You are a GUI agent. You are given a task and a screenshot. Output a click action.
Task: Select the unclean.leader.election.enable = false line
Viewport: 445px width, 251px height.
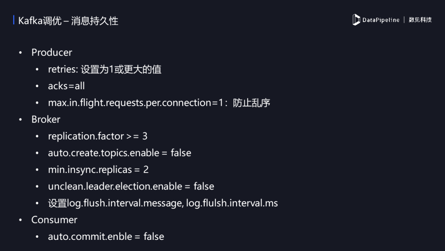pos(131,186)
